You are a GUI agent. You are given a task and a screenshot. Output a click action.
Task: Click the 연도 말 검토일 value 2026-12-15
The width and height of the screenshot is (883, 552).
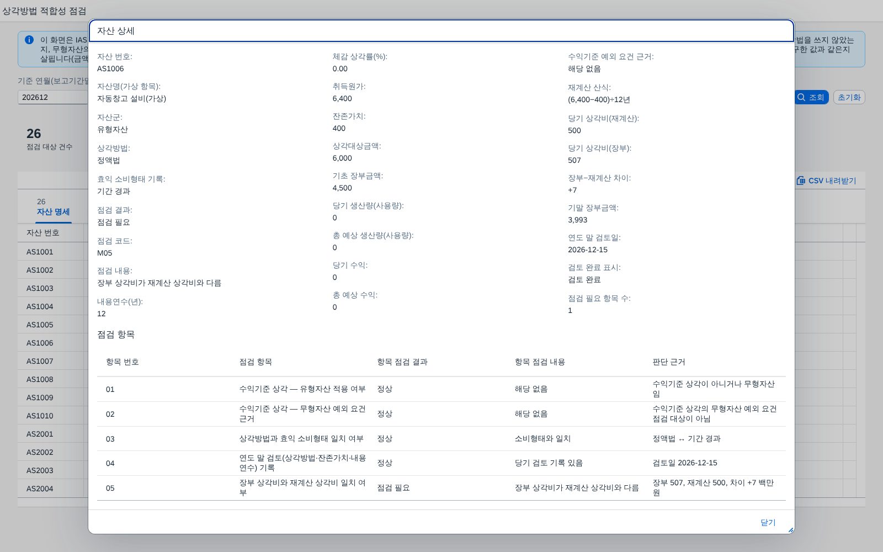point(588,250)
